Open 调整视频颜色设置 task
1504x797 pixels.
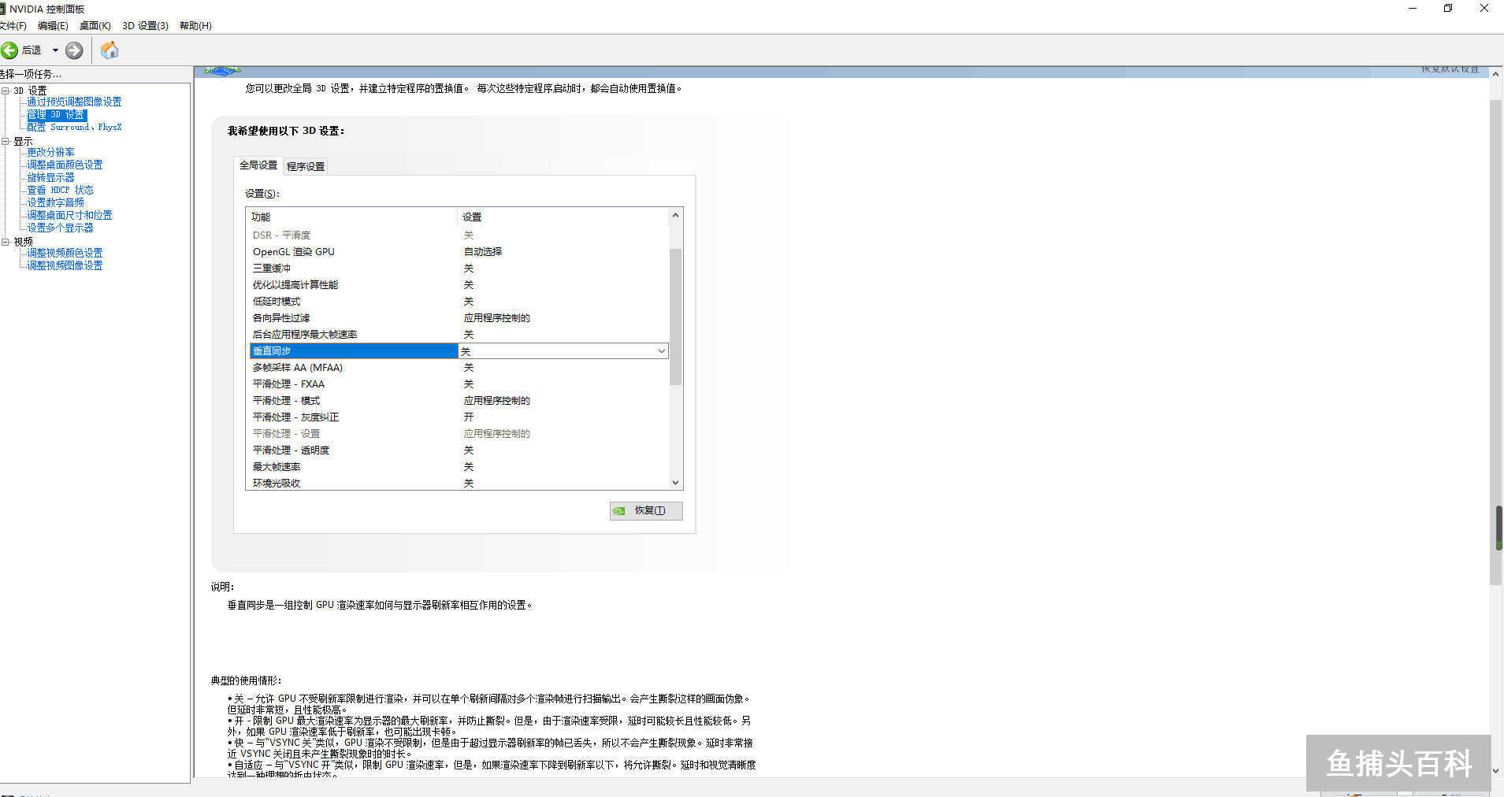point(65,253)
